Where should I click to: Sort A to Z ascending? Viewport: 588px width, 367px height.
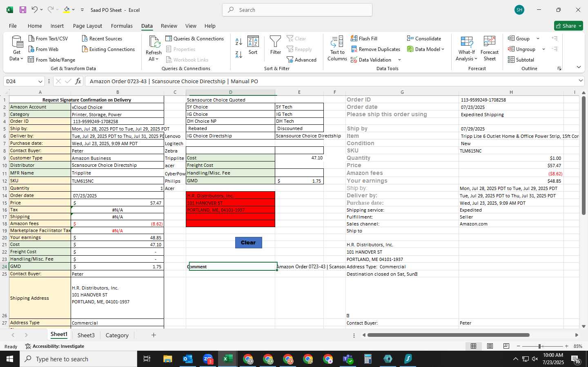pyautogui.click(x=239, y=42)
